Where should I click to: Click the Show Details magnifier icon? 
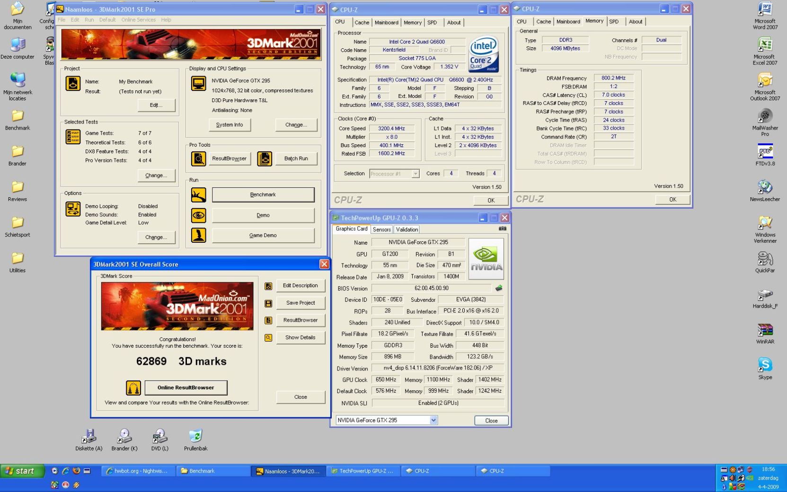point(268,338)
